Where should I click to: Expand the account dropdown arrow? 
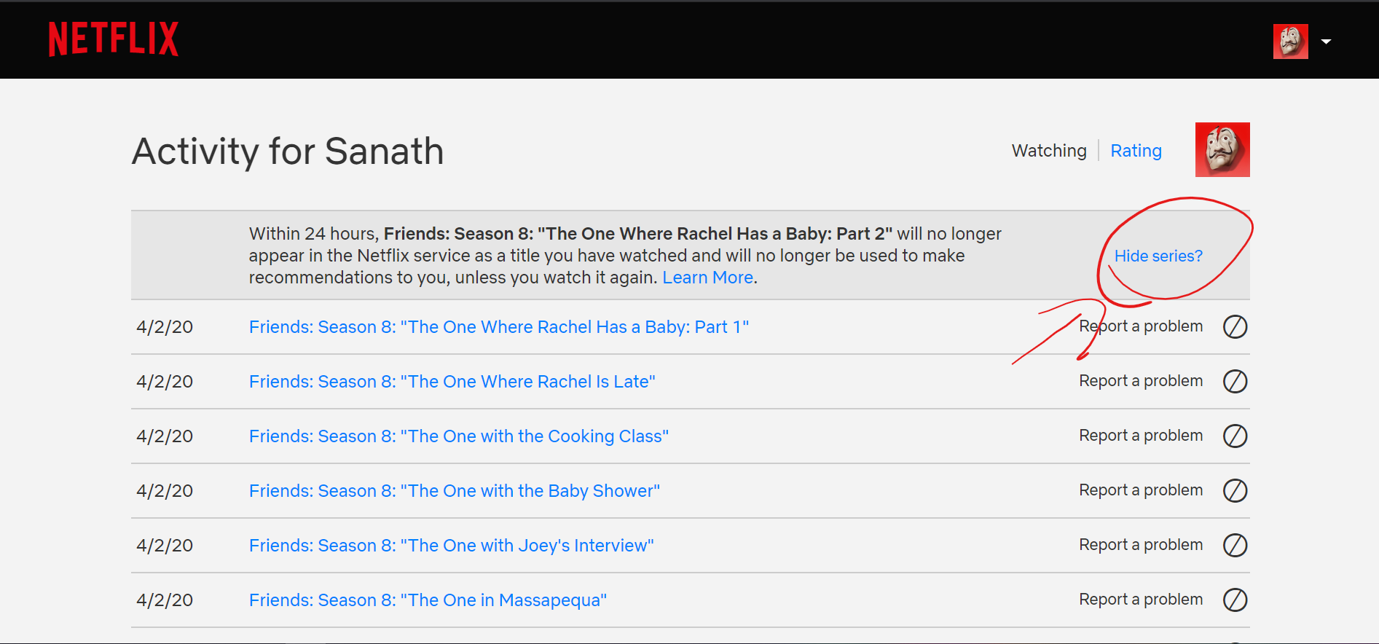pyautogui.click(x=1327, y=42)
